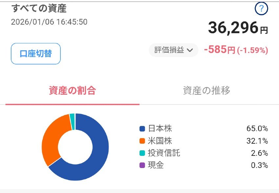
Task: Click the orange 米国株 legend dot
Action: pyautogui.click(x=142, y=141)
